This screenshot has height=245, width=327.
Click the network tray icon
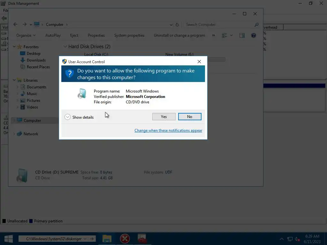coord(290,239)
